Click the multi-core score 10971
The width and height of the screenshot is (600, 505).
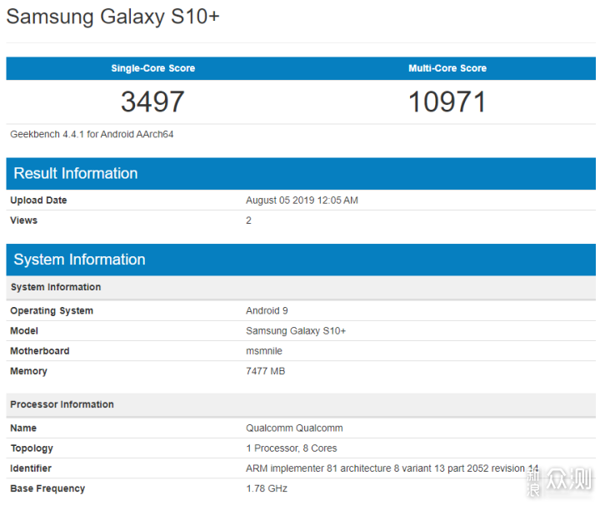click(x=447, y=101)
